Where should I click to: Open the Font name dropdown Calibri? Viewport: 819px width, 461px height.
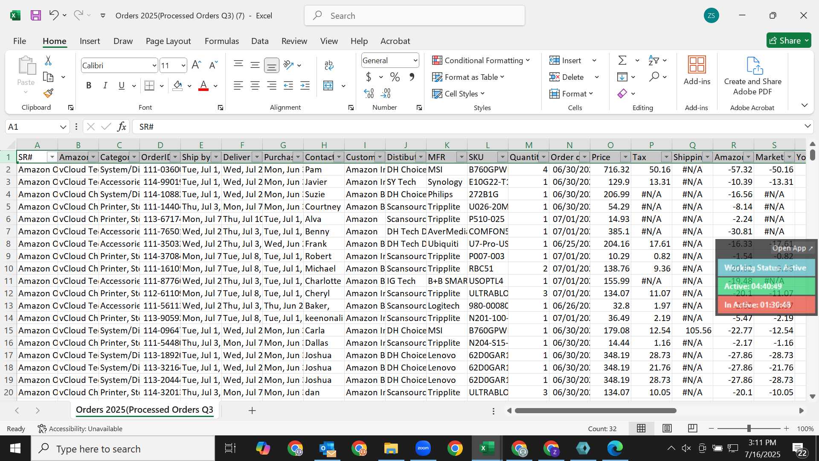154,65
